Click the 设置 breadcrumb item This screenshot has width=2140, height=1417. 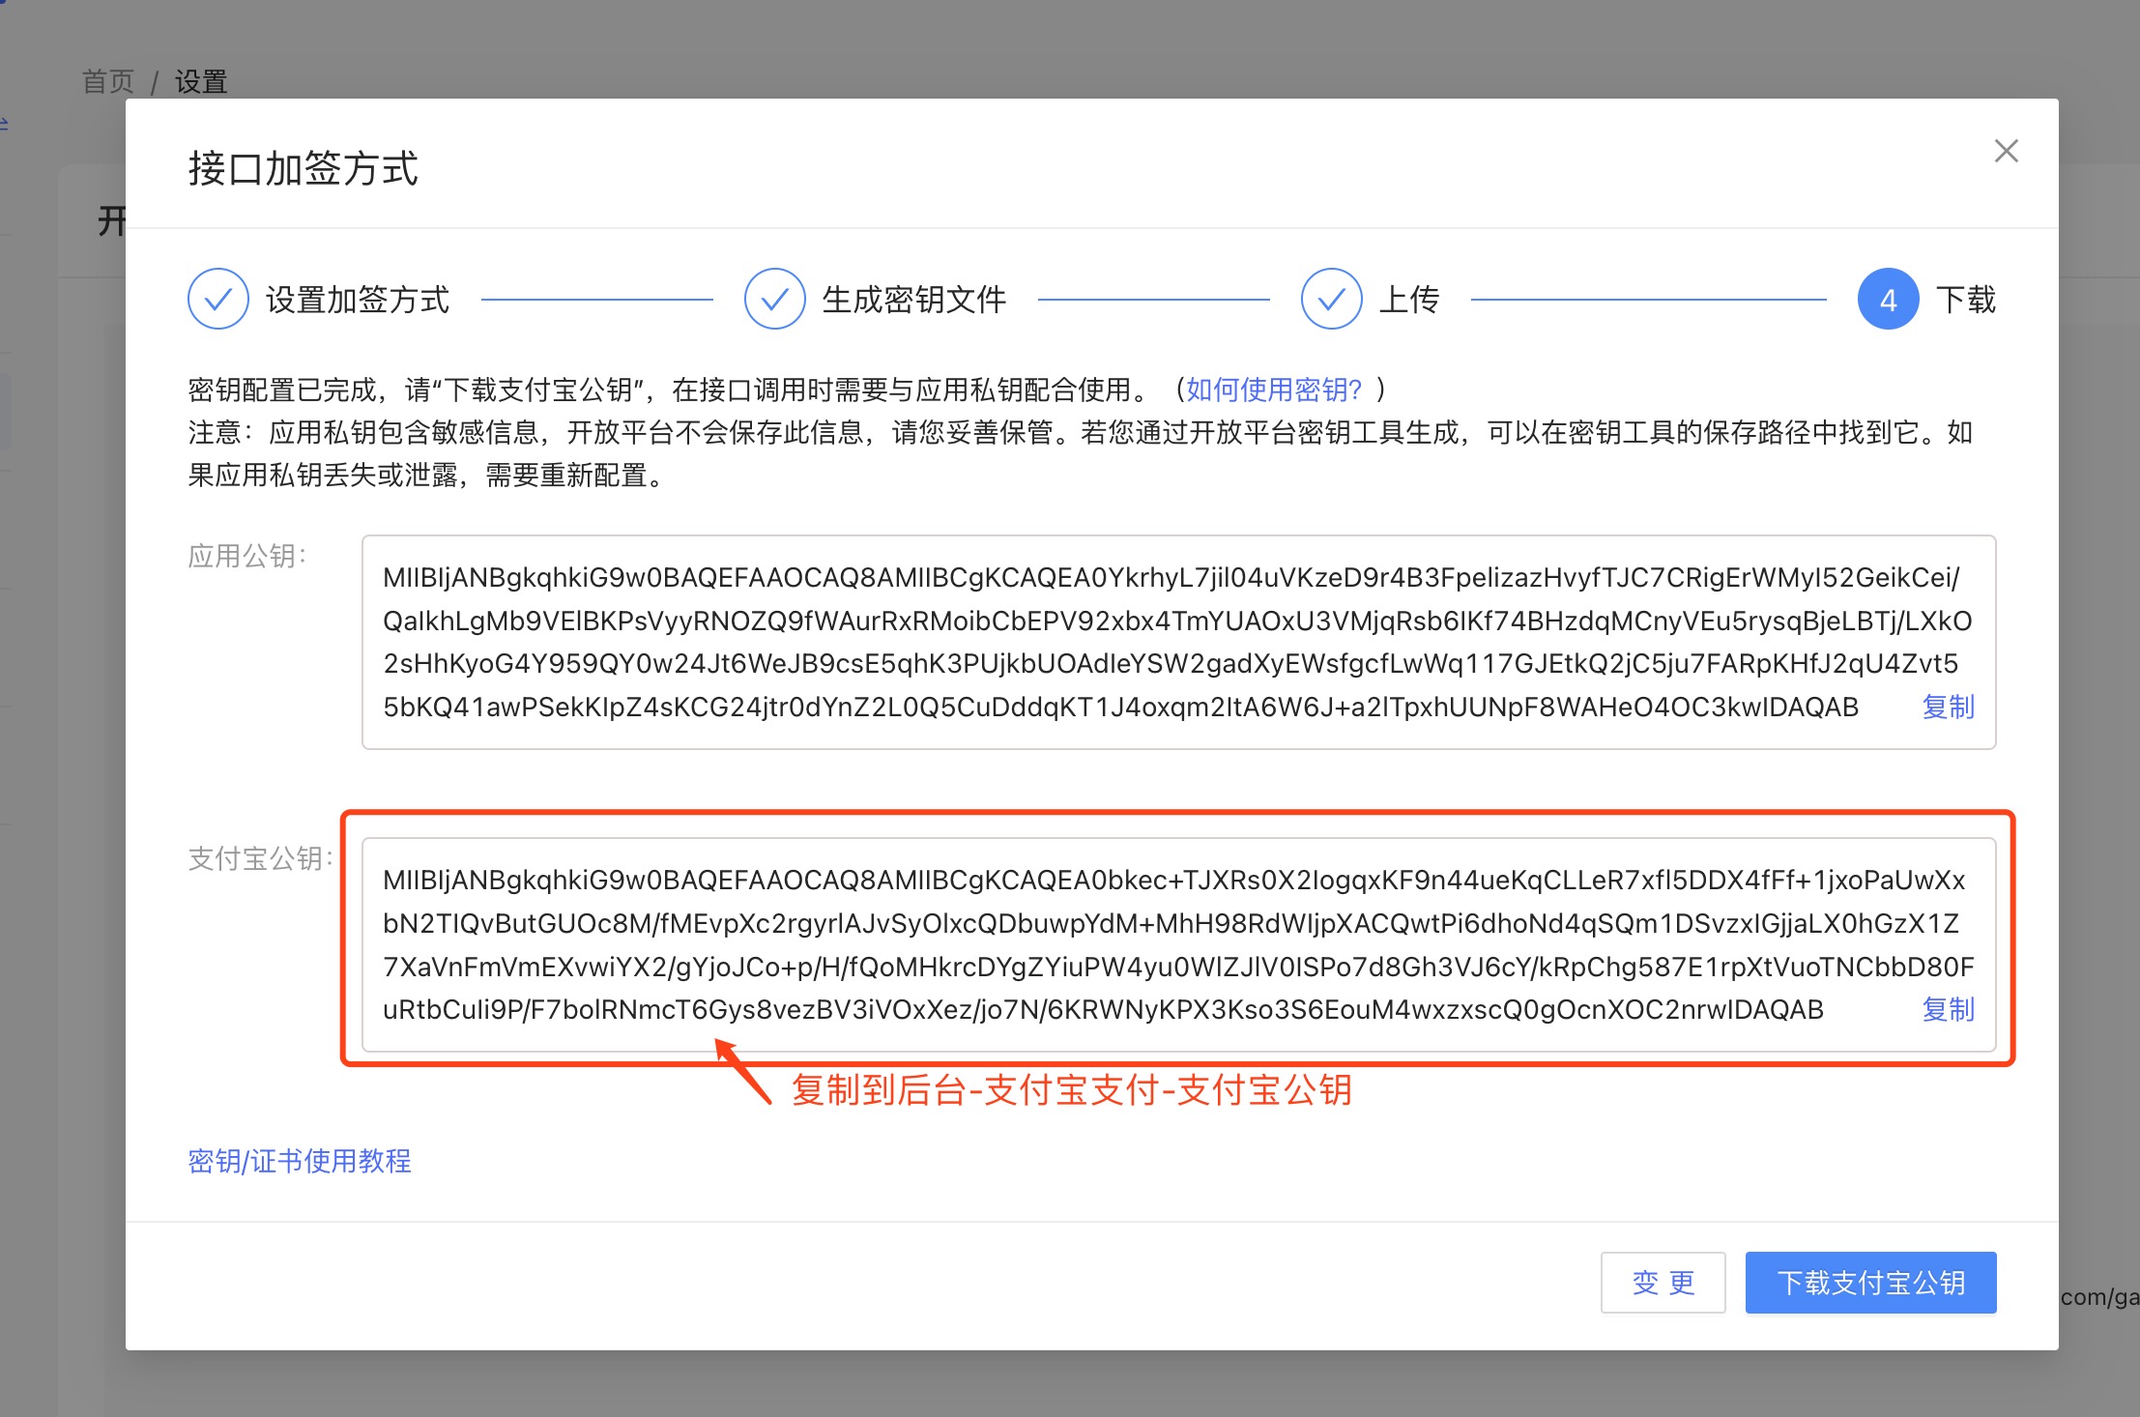200,81
